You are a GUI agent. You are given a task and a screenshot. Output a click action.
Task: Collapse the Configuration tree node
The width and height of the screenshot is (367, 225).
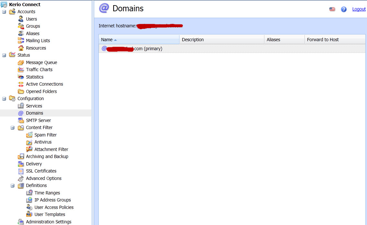pyautogui.click(x=4, y=98)
